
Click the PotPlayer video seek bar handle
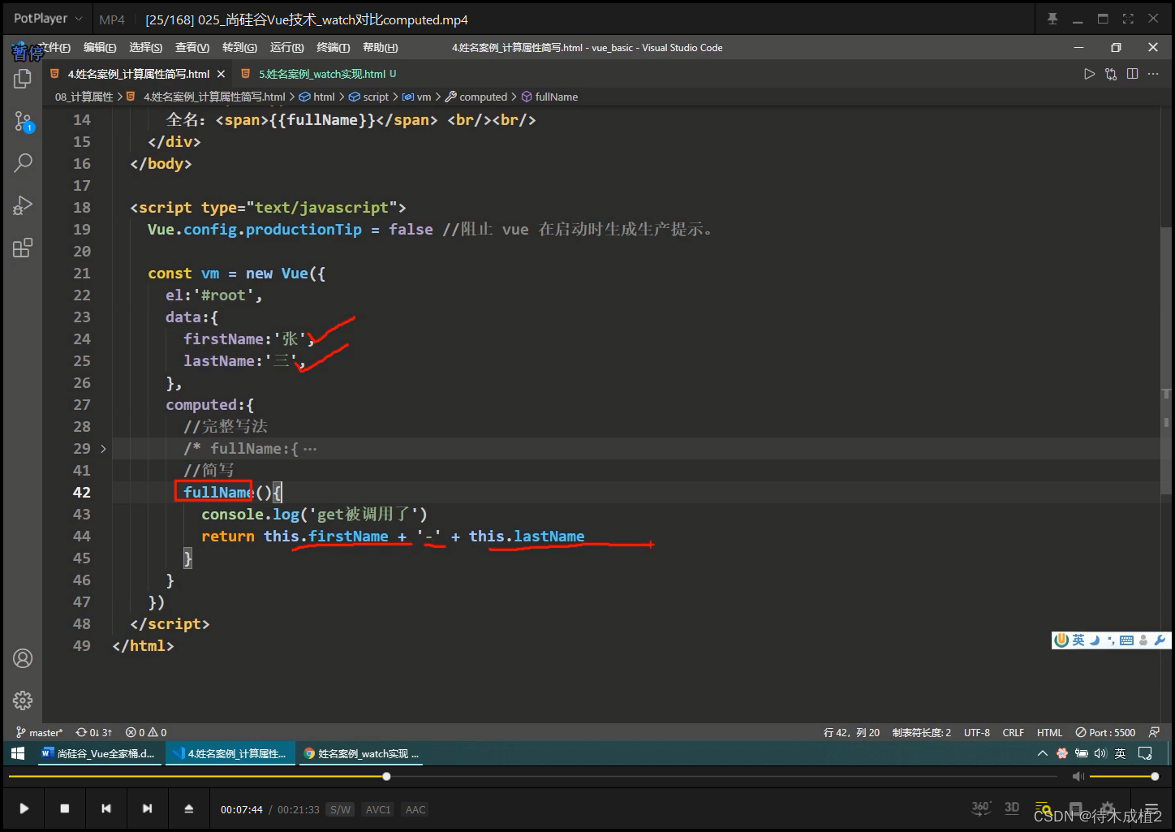coord(386,777)
